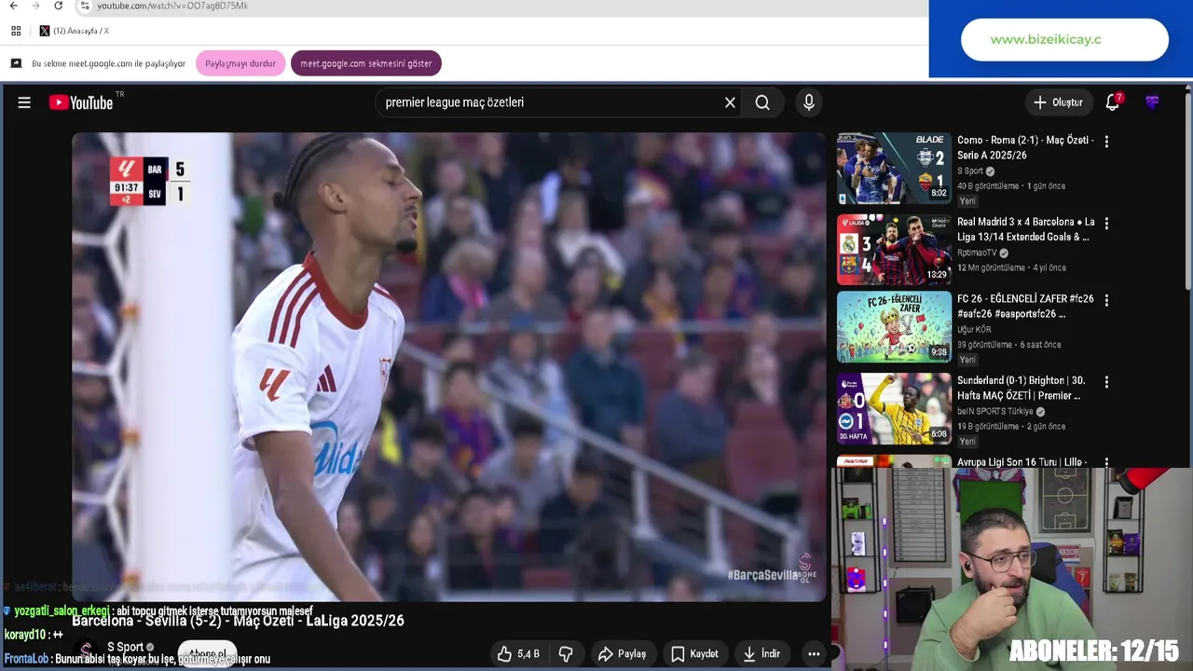Viewport: 1193px width, 671px height.
Task: Start voice search with the microphone icon
Action: click(x=809, y=103)
